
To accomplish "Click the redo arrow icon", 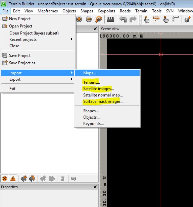I will [x=133, y=19].
